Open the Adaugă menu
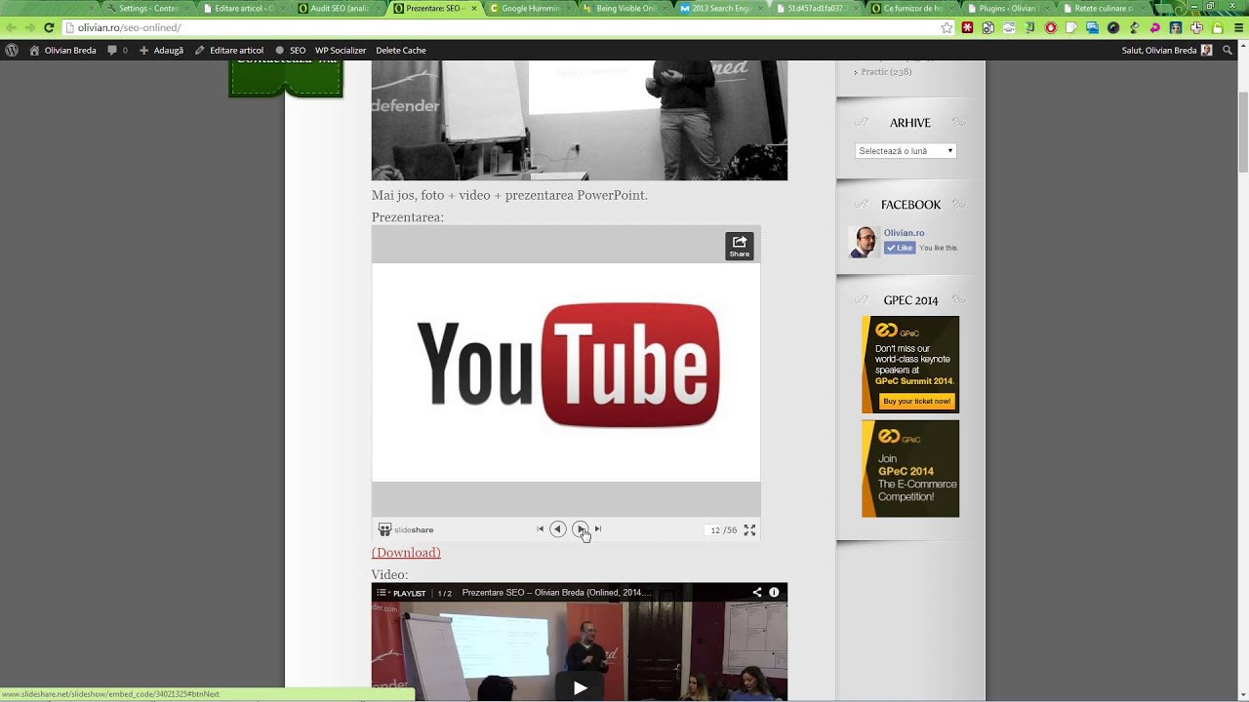Viewport: 1249px width, 702px height. coord(161,50)
